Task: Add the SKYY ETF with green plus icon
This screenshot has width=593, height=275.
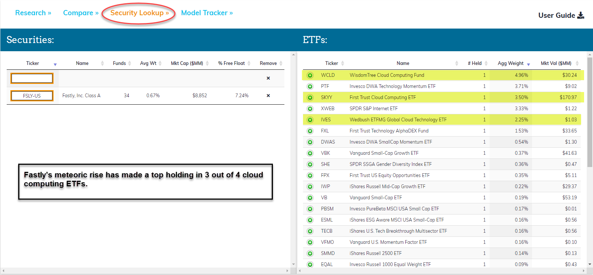Action: pyautogui.click(x=310, y=98)
